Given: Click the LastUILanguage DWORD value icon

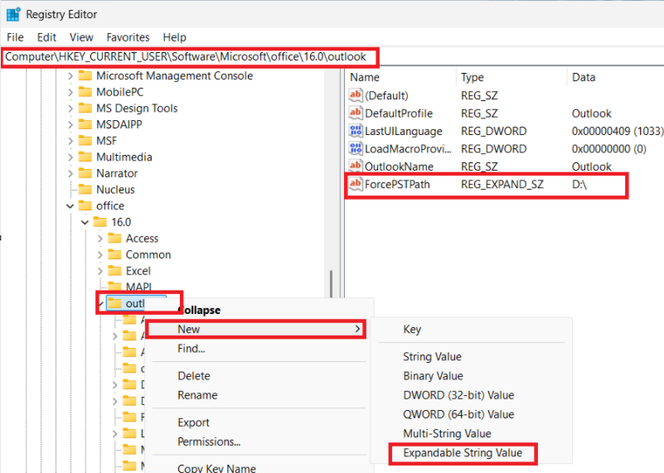Looking at the screenshot, I should click(x=356, y=131).
